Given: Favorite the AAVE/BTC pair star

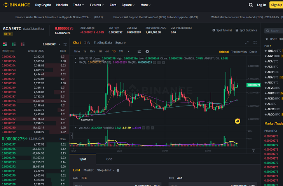Looking at the screenshot, I should point(266,56).
